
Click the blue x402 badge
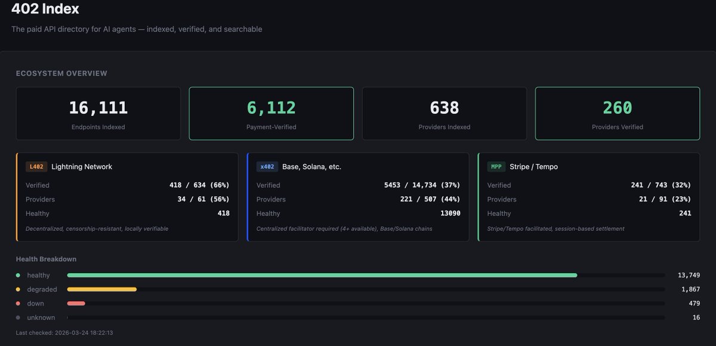click(267, 167)
